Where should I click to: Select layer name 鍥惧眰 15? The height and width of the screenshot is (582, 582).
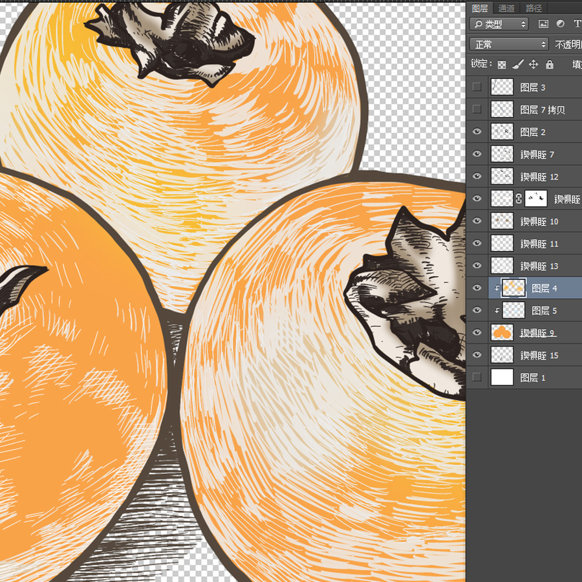coord(539,355)
